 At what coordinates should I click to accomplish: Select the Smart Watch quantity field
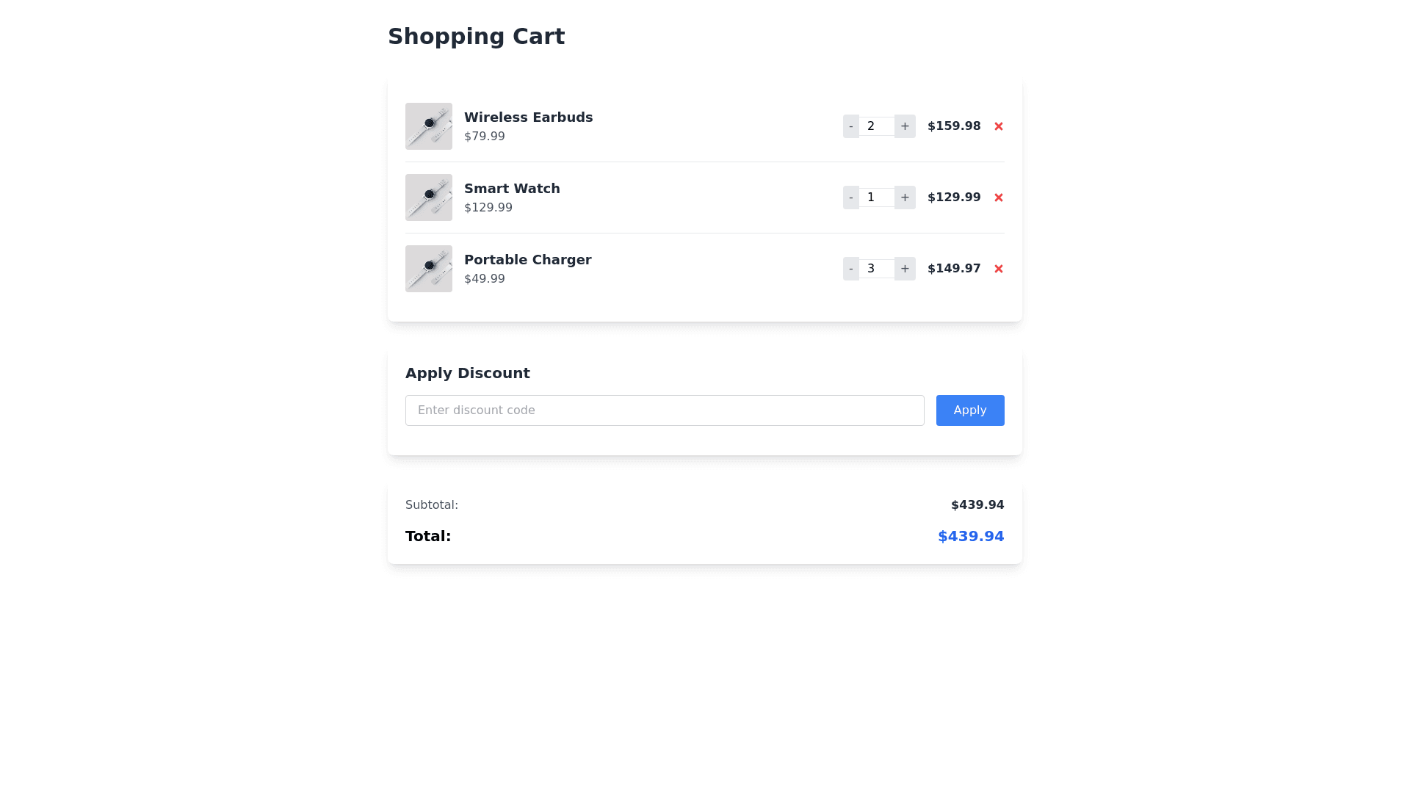point(876,198)
